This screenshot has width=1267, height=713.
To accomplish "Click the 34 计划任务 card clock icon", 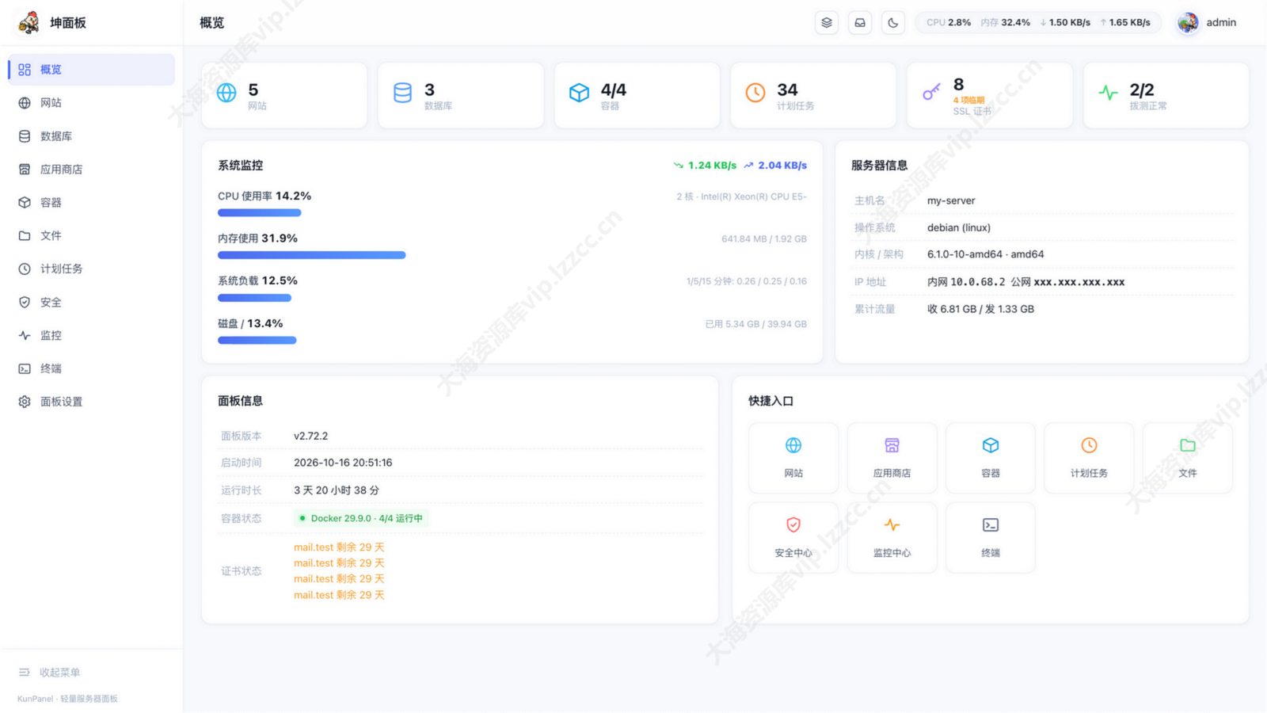I will click(x=755, y=93).
